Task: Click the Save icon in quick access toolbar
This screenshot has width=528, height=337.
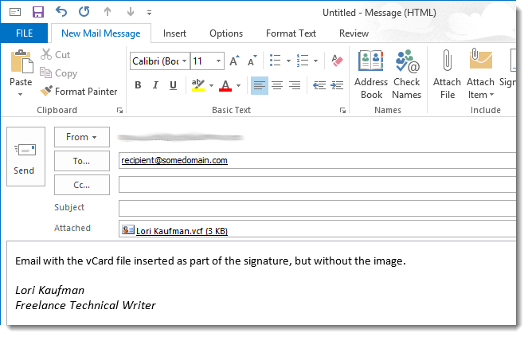Action: coord(37,12)
